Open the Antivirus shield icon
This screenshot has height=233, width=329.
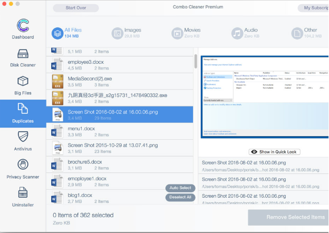23,137
